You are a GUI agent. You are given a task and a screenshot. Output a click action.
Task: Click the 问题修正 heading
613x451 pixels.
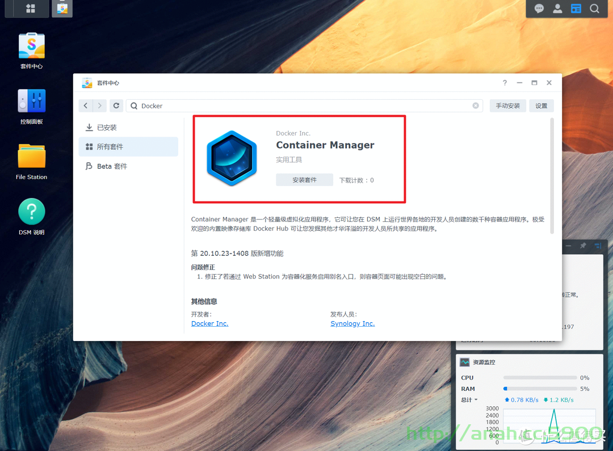[x=203, y=267]
